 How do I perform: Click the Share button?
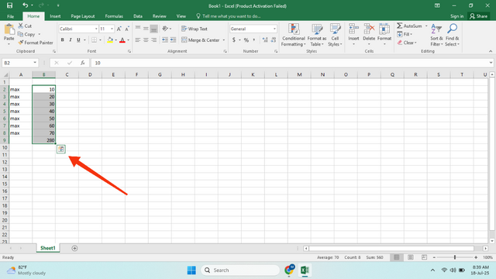(x=479, y=16)
